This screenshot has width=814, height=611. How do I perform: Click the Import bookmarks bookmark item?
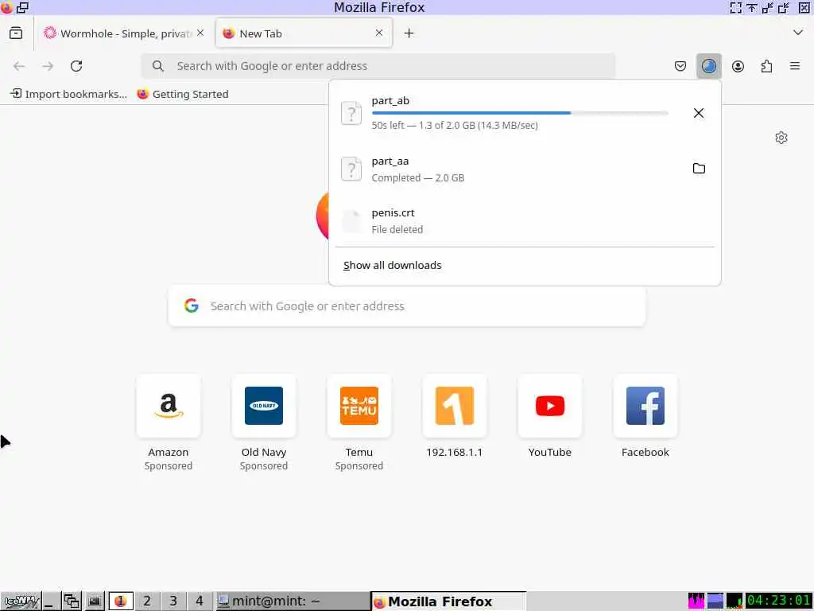pyautogui.click(x=68, y=94)
